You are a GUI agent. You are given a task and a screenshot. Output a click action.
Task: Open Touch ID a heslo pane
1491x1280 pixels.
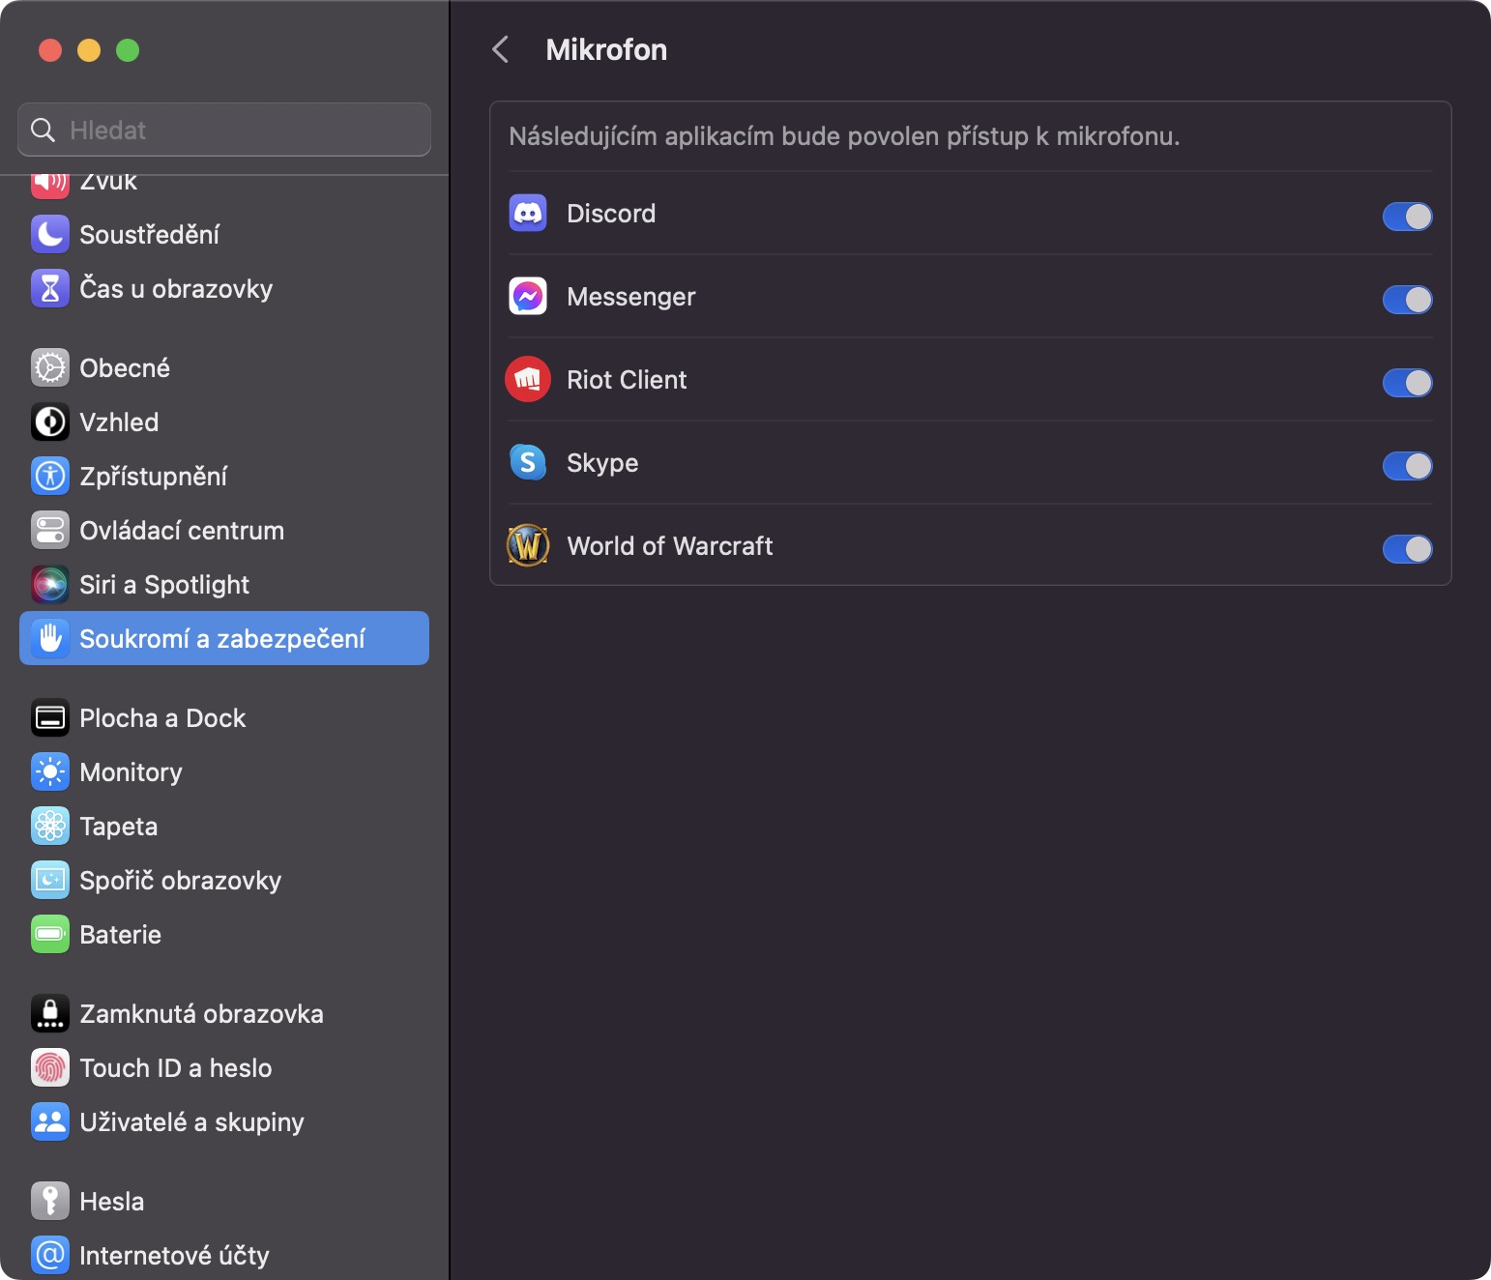(175, 1068)
